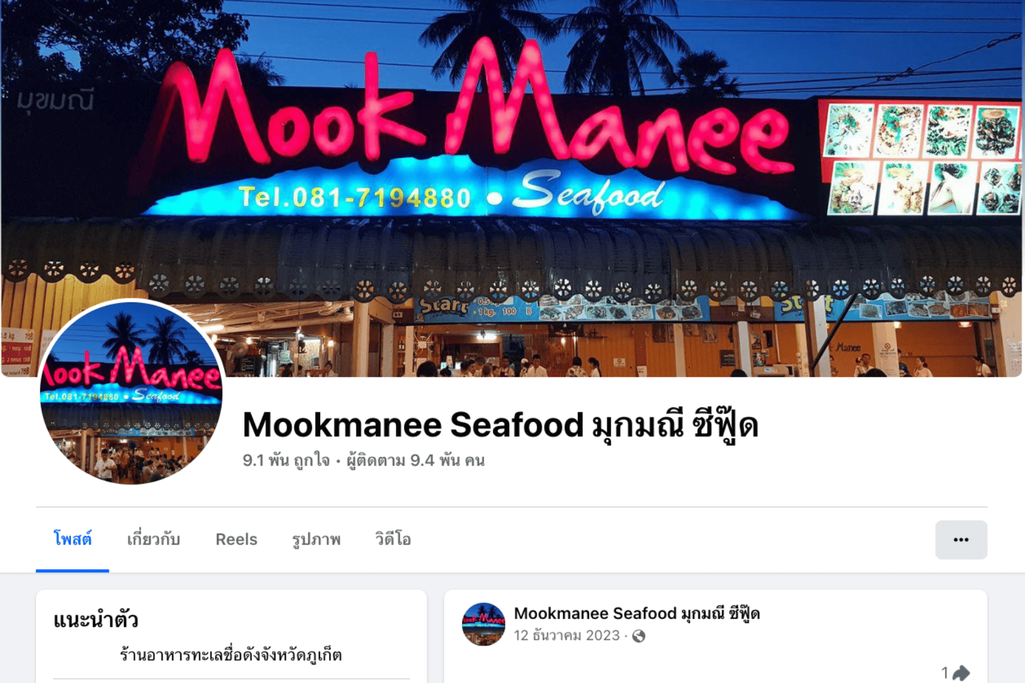This screenshot has width=1025, height=683.
Task: Click the intro text ร้านอาหารทะเลชื่อดังจังหวัดภูเก็ต
Action: click(x=231, y=655)
